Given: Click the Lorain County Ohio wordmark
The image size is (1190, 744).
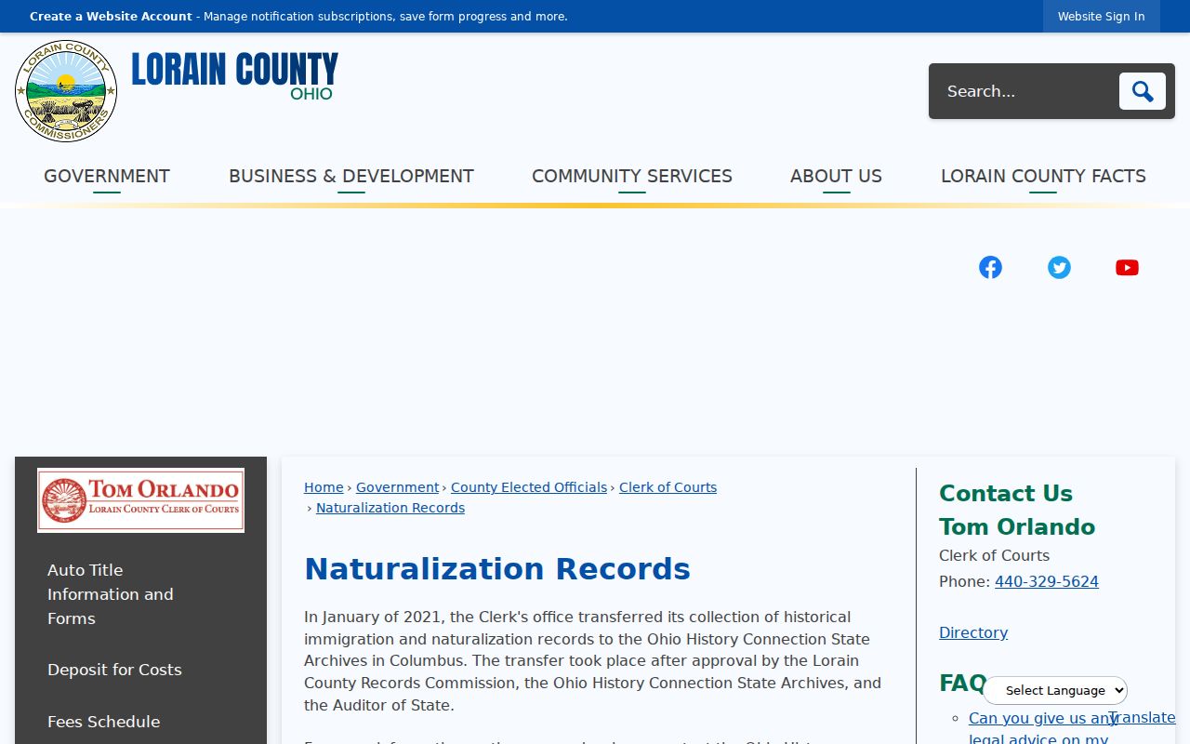Looking at the screenshot, I should point(234,76).
